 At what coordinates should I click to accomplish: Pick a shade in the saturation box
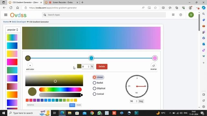coord(54,80)
